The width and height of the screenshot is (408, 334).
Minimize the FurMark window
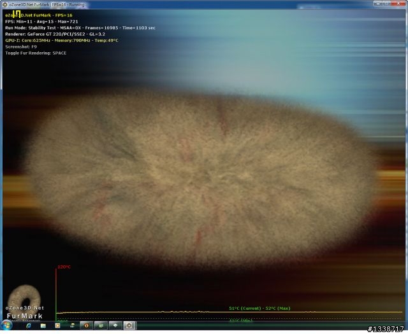tap(378, 3)
